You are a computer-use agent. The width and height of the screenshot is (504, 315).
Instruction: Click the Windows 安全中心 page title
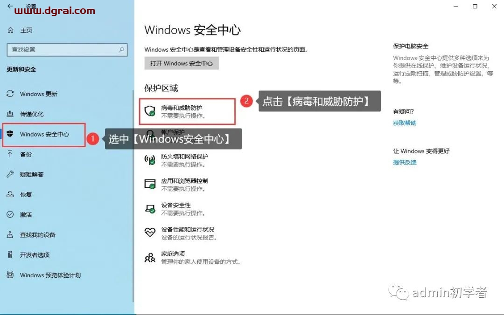pos(192,30)
